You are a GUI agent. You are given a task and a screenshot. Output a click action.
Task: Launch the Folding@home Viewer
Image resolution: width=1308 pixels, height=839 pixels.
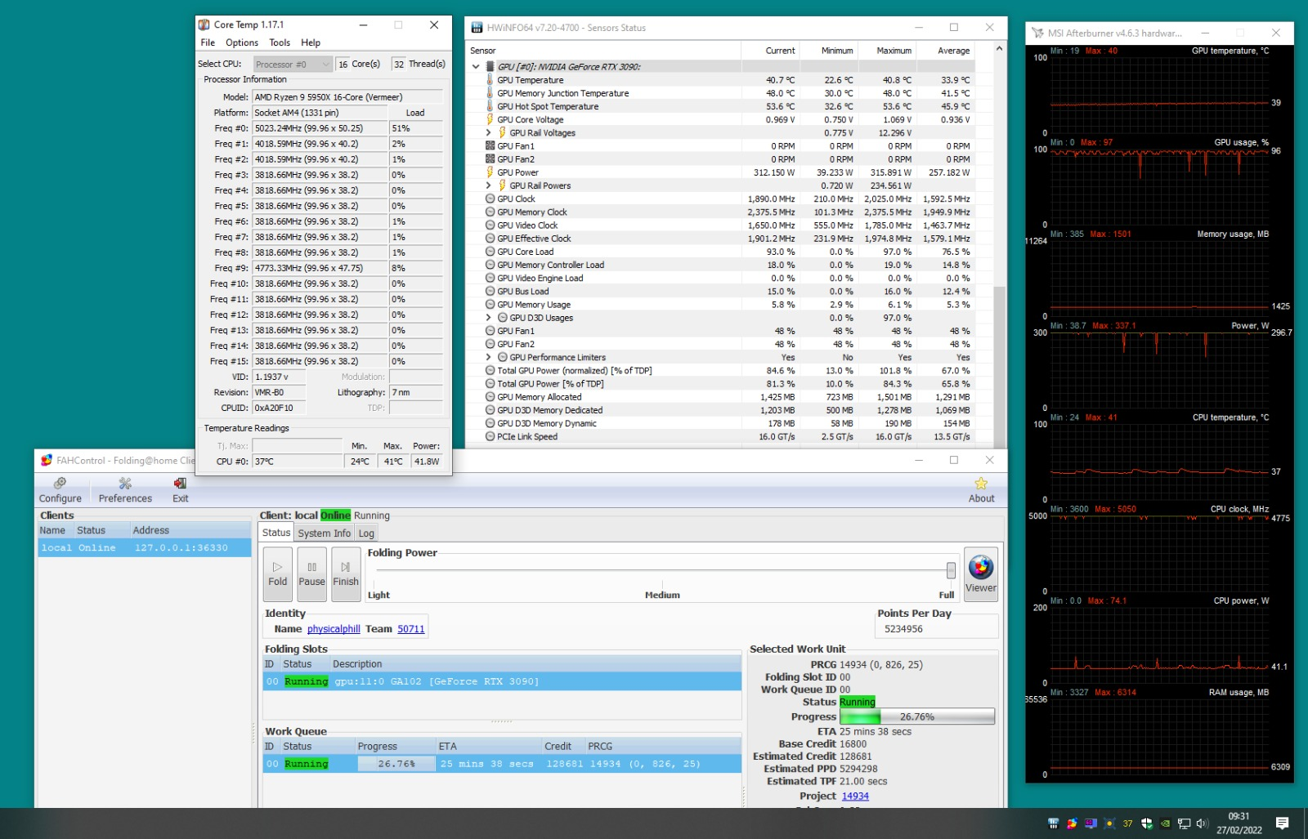(x=980, y=573)
